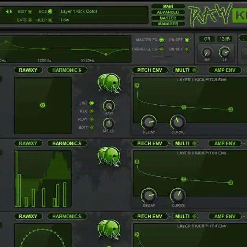Click Layer 3 PITCH ENV button
The height and width of the screenshot is (247, 247).
click(150, 216)
